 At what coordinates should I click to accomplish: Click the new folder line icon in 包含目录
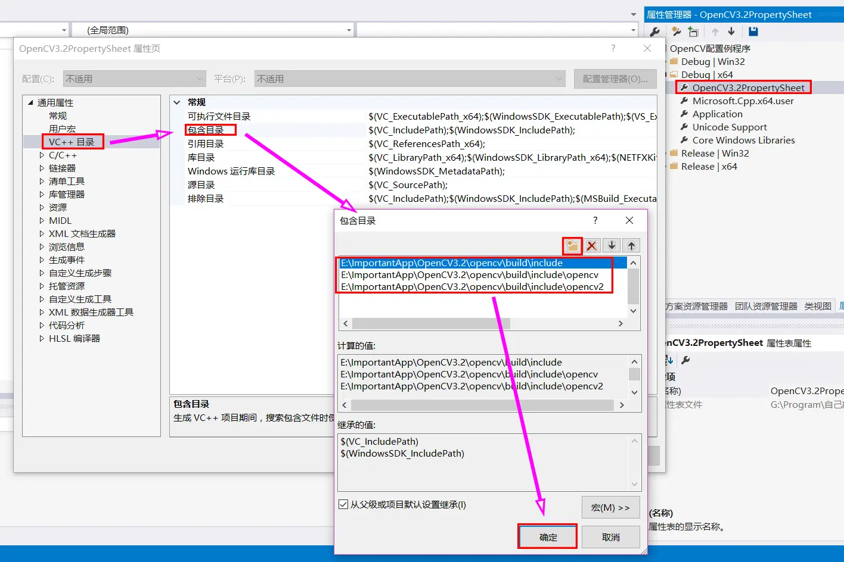pyautogui.click(x=573, y=245)
